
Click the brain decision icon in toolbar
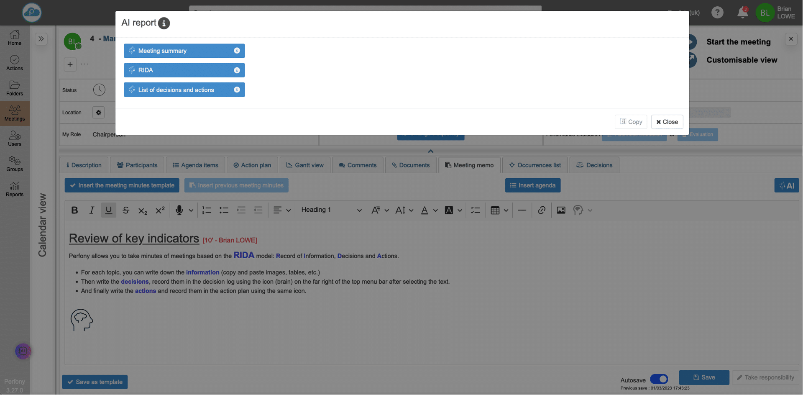click(578, 210)
